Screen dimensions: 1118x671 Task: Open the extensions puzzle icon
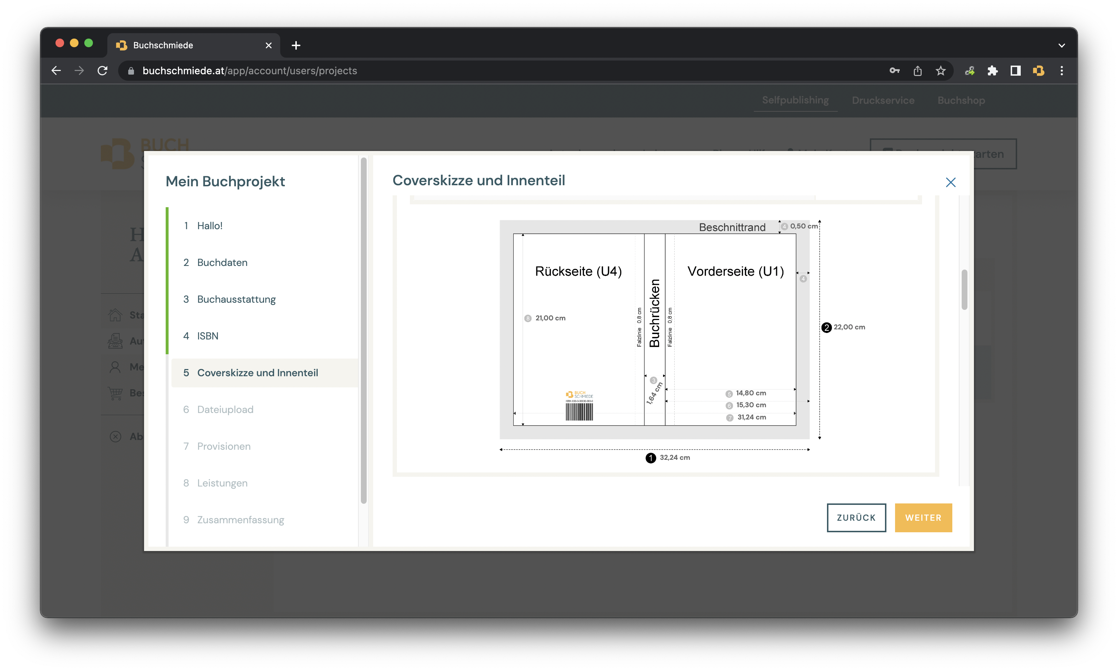point(992,71)
